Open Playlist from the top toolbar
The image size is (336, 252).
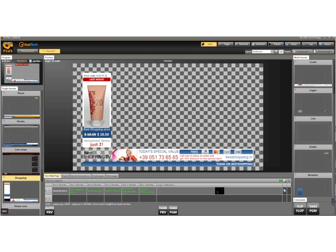pyautogui.click(x=276, y=44)
